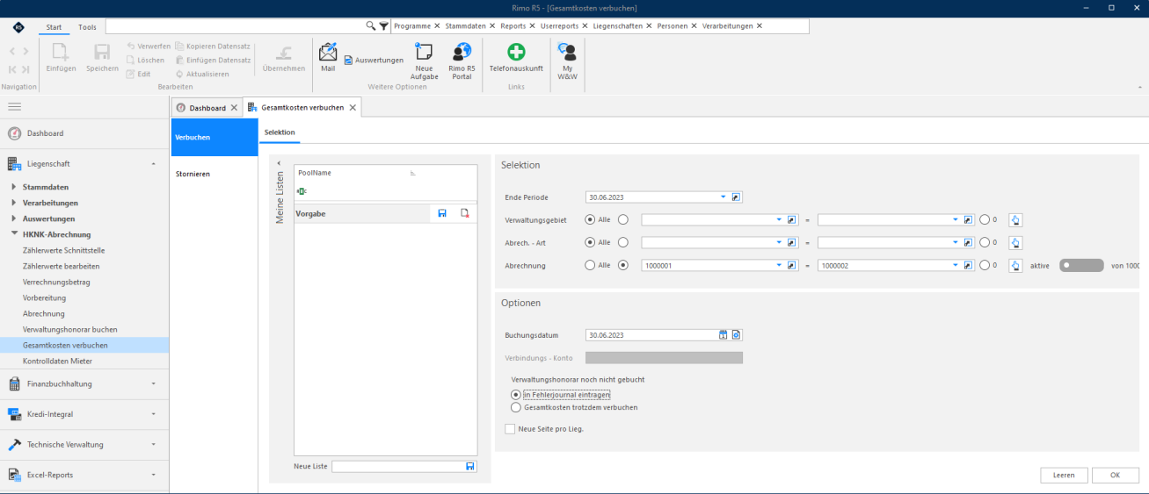
Task: Select the 0 radio in Abrechnung row
Action: (985, 265)
